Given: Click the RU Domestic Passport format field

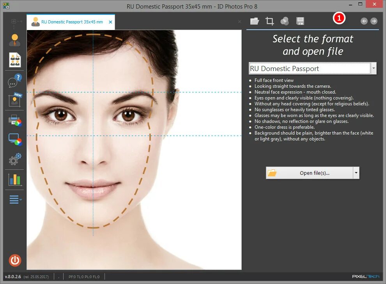Looking at the screenshot, I should (x=310, y=68).
